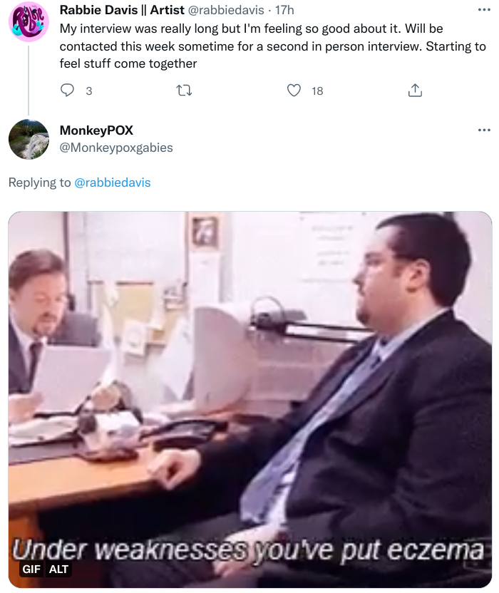This screenshot has width=499, height=593.
Task: Open Rabbie Davis profile avatar
Action: coord(29,21)
